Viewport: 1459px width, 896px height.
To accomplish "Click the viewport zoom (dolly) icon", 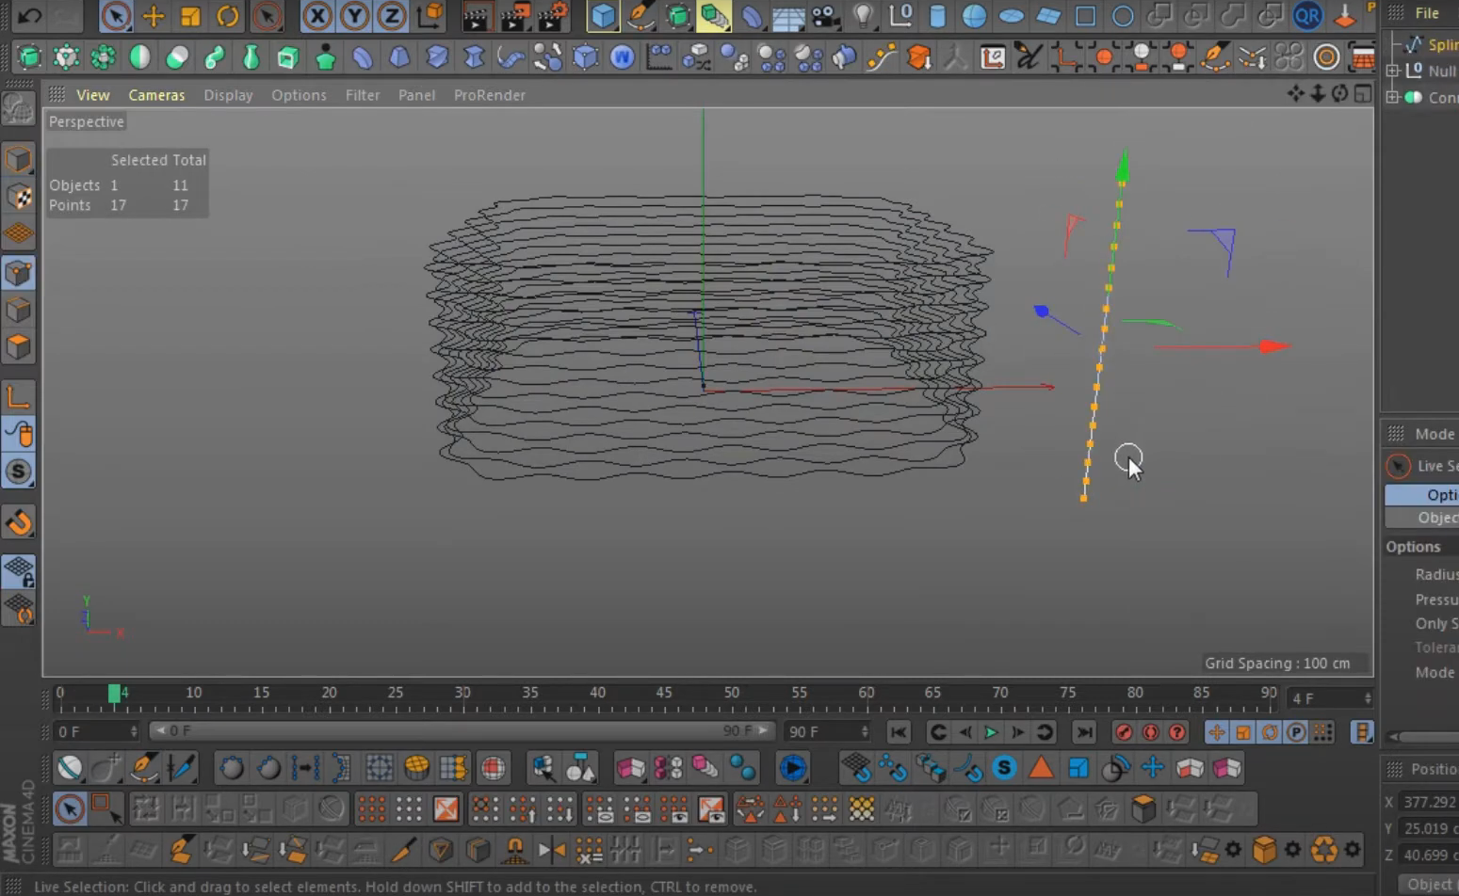I will pos(1318,93).
